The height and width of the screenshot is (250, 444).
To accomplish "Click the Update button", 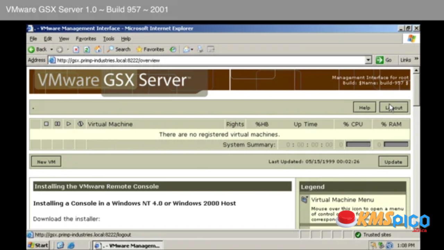I will [x=393, y=162].
